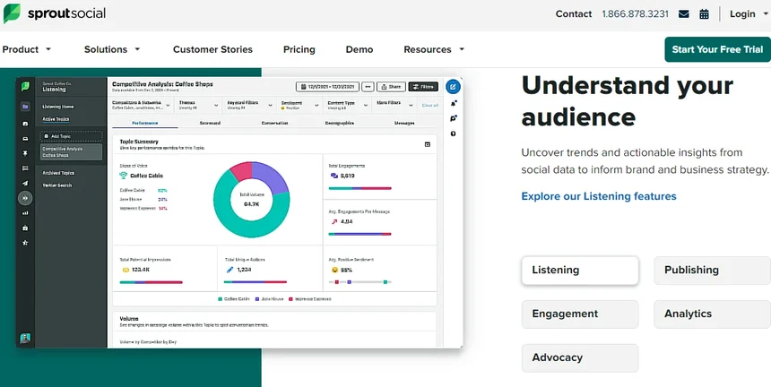
Task: Open the Content Type filter dropdown
Action: click(348, 105)
